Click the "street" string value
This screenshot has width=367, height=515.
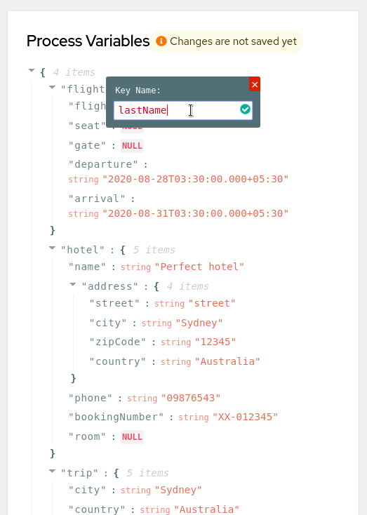(212, 303)
